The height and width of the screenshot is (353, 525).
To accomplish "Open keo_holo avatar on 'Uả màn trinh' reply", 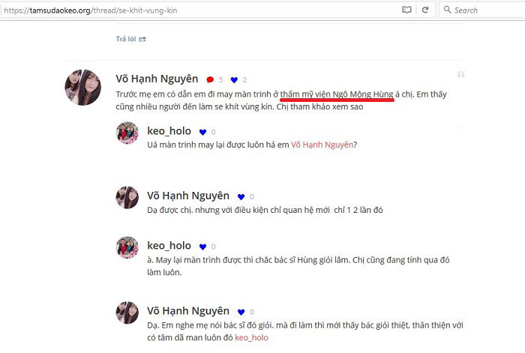I will (x=127, y=133).
